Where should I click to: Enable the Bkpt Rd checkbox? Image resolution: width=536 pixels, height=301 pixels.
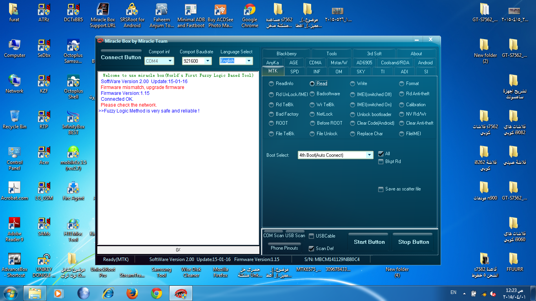click(x=381, y=161)
